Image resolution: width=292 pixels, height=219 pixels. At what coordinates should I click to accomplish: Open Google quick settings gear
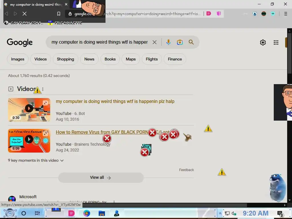(263, 42)
